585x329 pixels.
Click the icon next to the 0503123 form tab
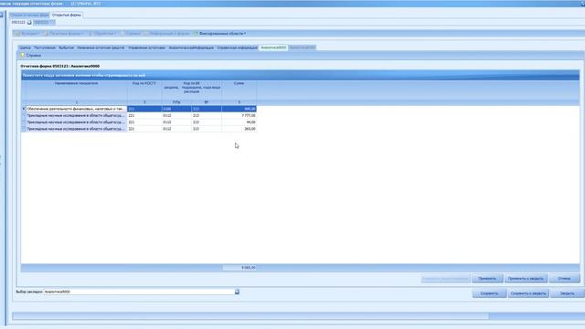click(29, 22)
